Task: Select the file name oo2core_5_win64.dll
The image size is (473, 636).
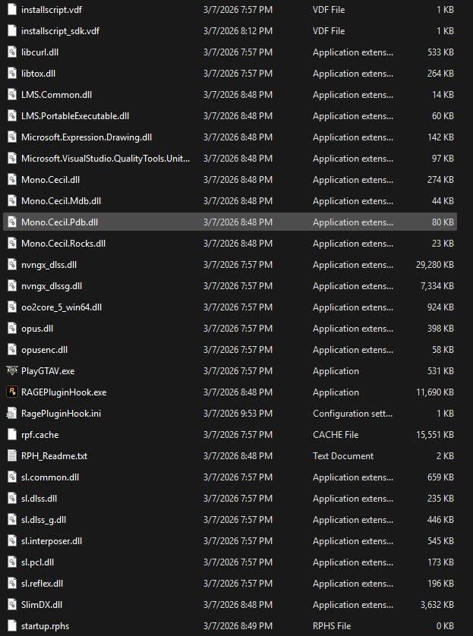Action: pos(61,307)
